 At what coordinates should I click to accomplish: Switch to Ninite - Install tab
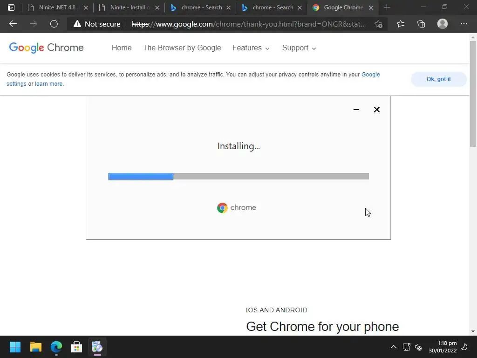(130, 7)
